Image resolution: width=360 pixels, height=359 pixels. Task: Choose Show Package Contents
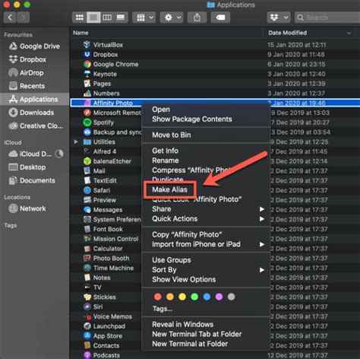[x=206, y=119]
